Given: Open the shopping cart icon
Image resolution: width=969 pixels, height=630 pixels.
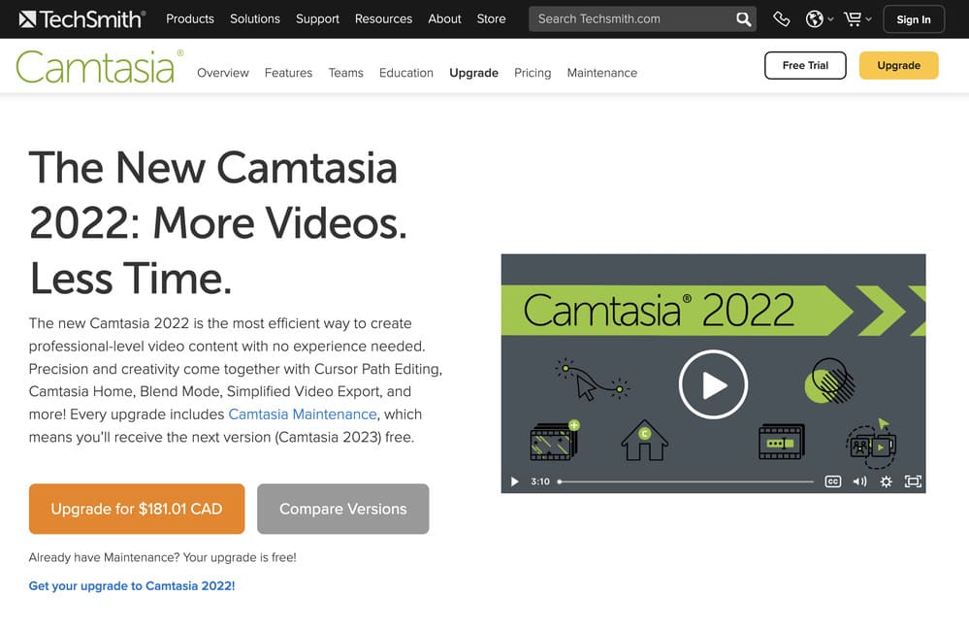Looking at the screenshot, I should coord(851,18).
